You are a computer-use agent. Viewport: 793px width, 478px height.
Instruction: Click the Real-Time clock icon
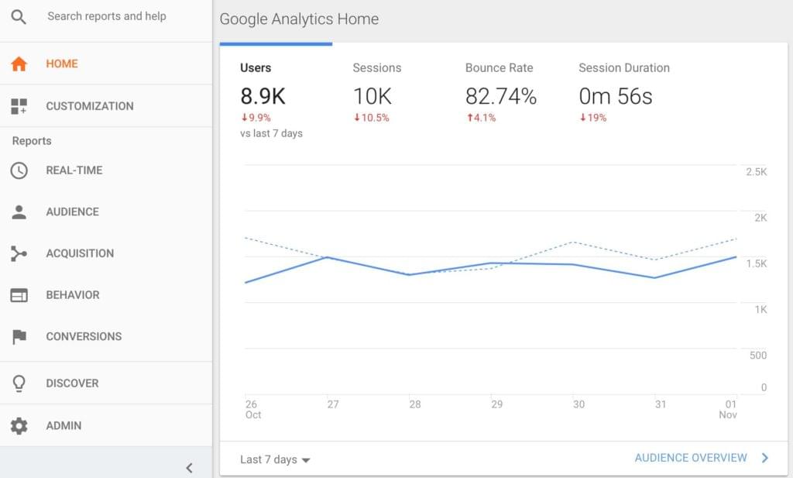pyautogui.click(x=19, y=170)
